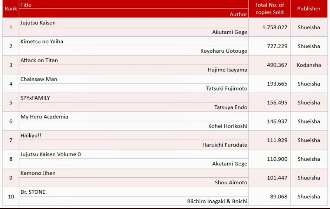Viewport: 330px width, 209px height.
Task: Click Shueisha in the Chainsaw Man row
Action: (309, 84)
